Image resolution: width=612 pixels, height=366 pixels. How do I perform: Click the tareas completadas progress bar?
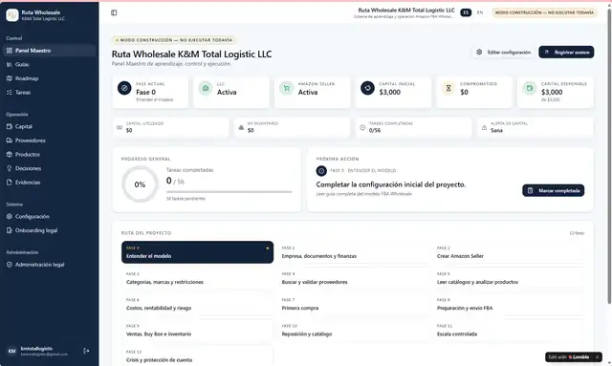click(229, 191)
